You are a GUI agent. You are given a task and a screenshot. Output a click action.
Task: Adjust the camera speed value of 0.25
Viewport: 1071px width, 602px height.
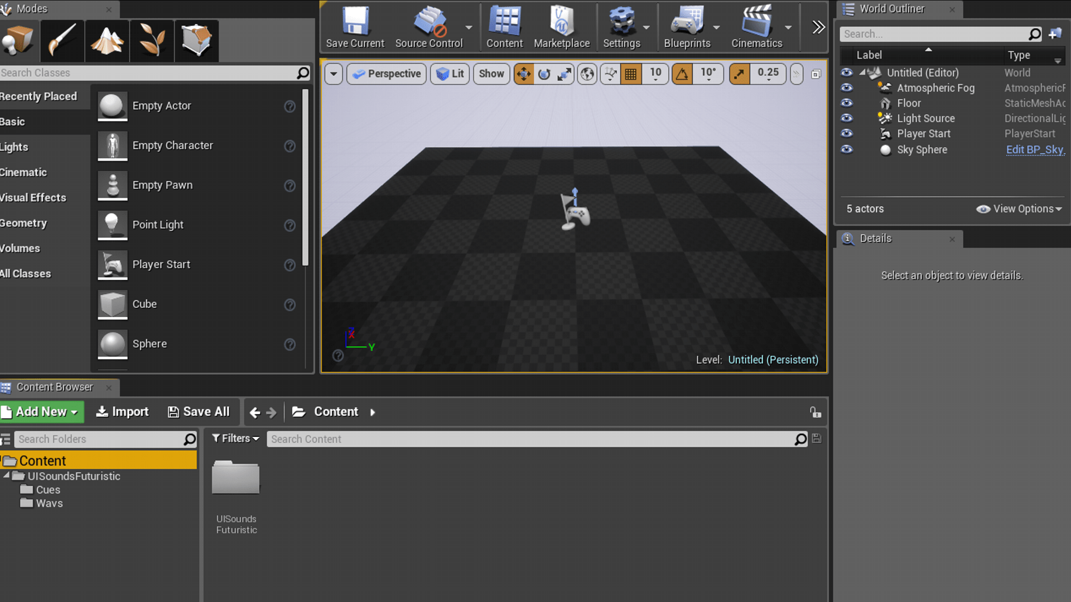(768, 73)
